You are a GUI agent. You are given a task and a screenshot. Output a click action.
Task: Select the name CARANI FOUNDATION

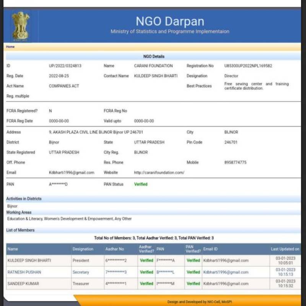[153, 66]
